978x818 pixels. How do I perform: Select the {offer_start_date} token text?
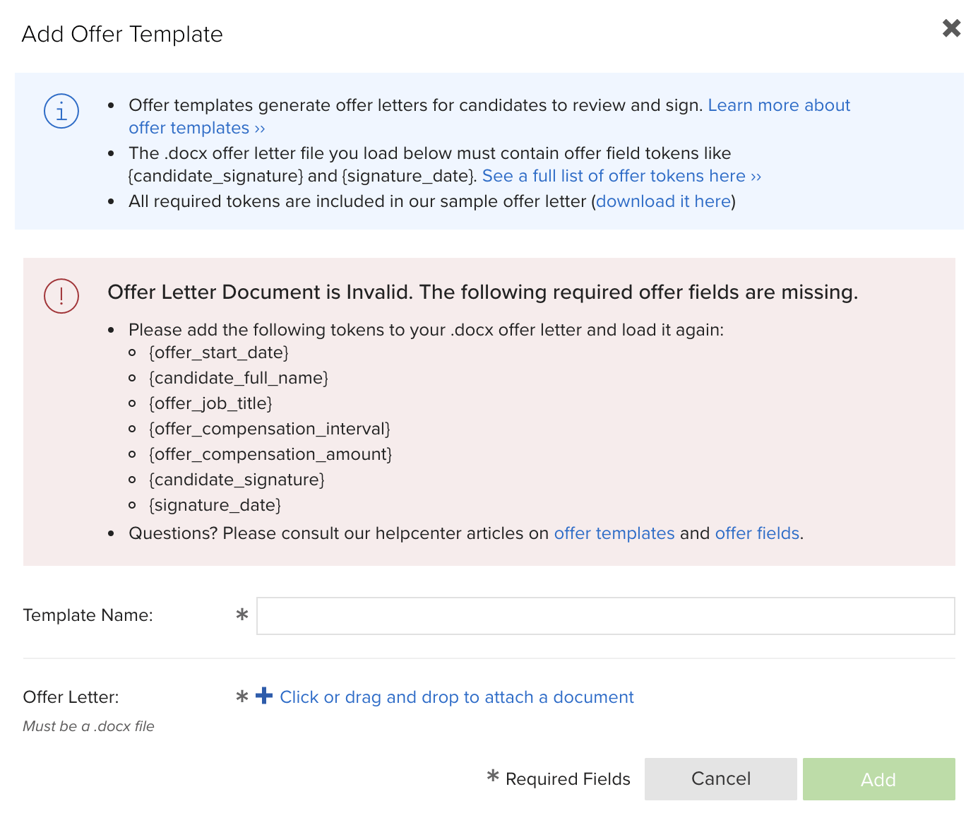click(x=217, y=352)
